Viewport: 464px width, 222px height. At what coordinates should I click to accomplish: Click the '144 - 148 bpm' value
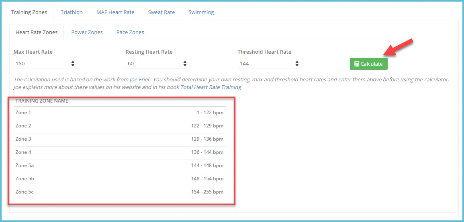[207, 165]
